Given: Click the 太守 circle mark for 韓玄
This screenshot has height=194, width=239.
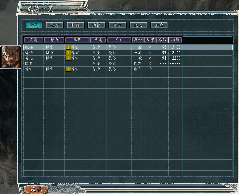Looking at the screenshot, I should click(150, 69).
